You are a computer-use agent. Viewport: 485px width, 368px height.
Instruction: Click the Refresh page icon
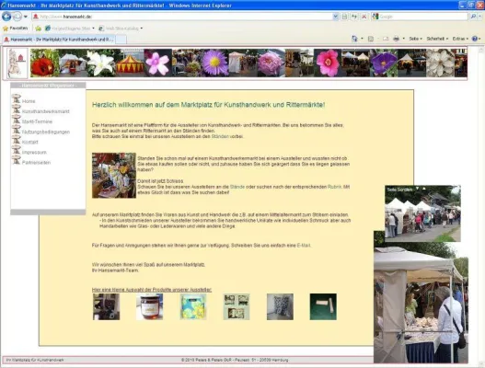pos(354,17)
